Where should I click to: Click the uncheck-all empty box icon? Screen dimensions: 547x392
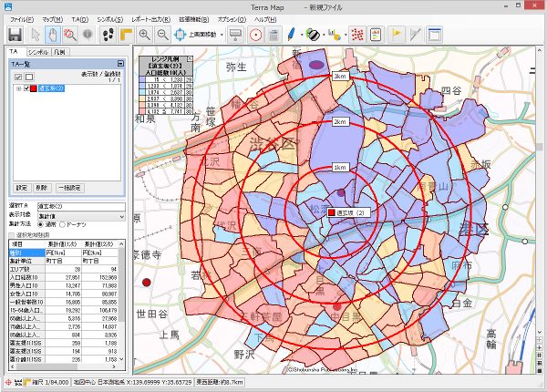(29, 77)
